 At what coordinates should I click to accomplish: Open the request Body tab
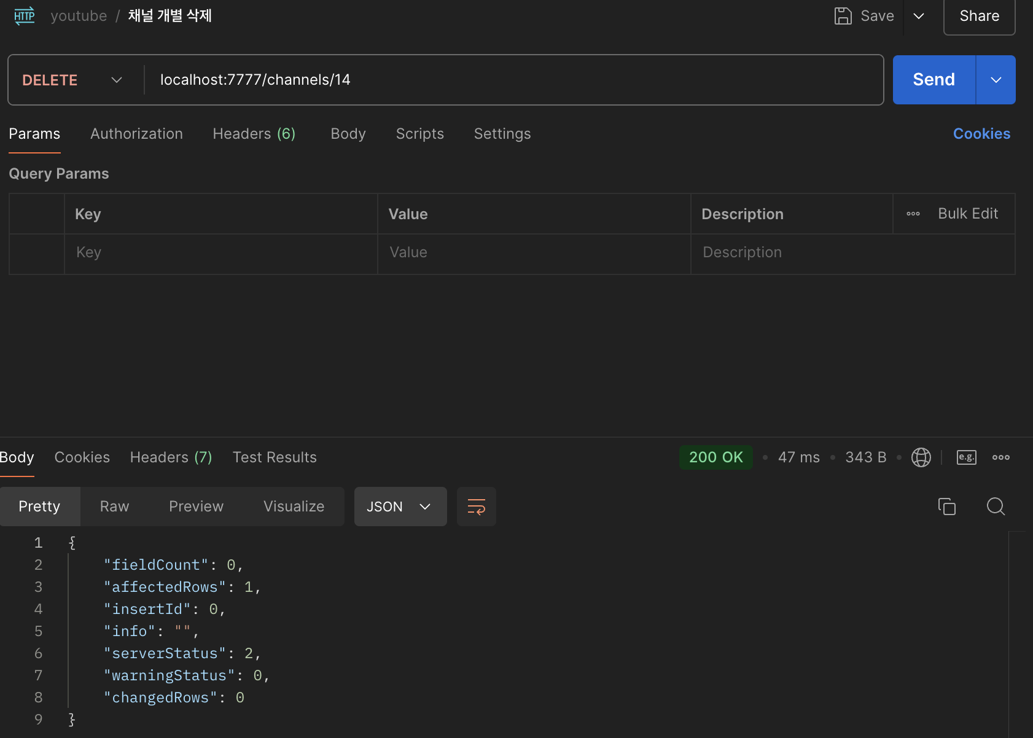348,134
